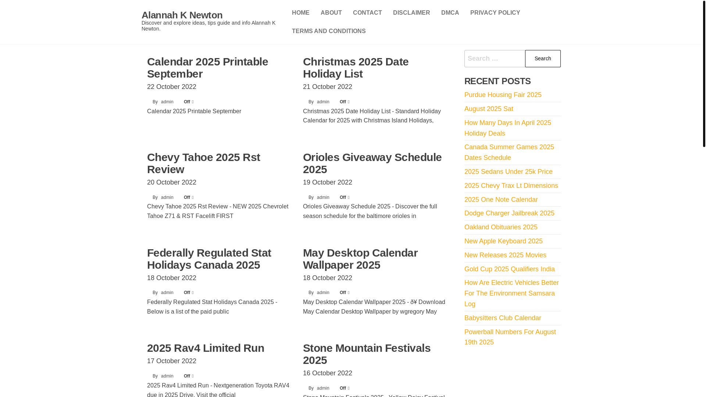Click admin author under Christmas 2025 Date Holiday List
Image resolution: width=706 pixels, height=397 pixels.
[x=323, y=102]
